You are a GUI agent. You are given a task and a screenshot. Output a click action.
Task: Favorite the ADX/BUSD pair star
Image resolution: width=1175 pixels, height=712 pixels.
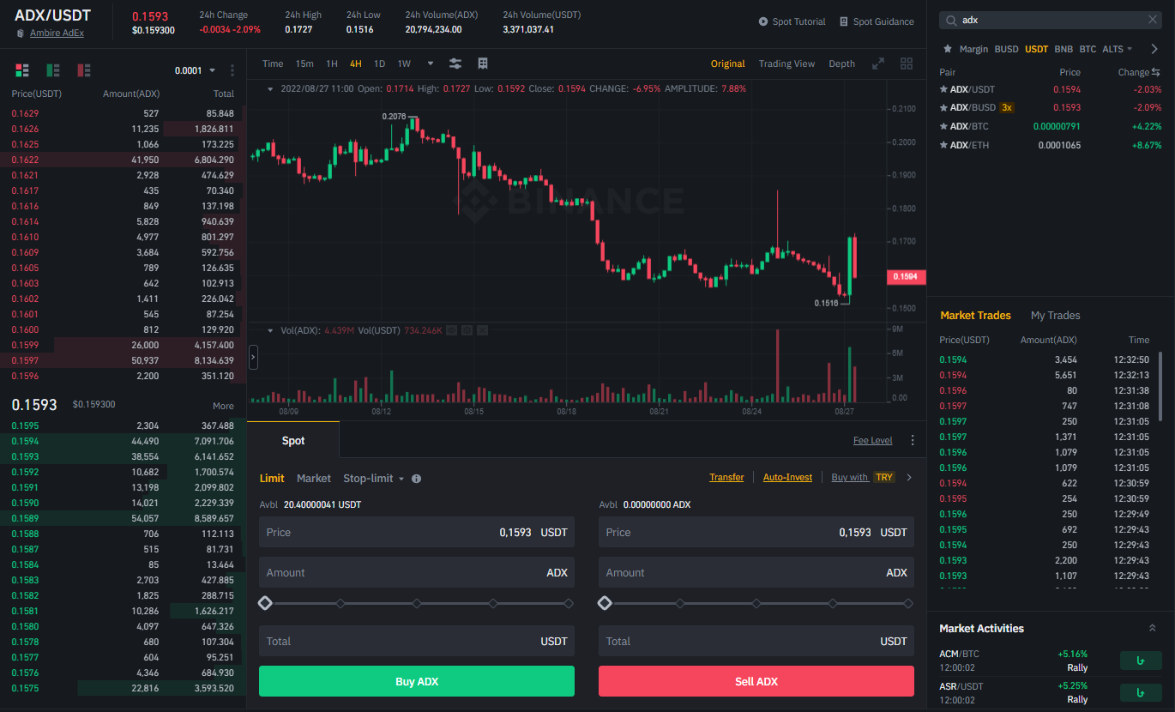[x=943, y=108]
